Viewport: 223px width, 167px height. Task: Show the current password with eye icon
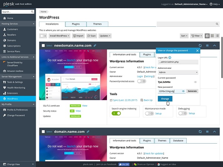(195, 82)
